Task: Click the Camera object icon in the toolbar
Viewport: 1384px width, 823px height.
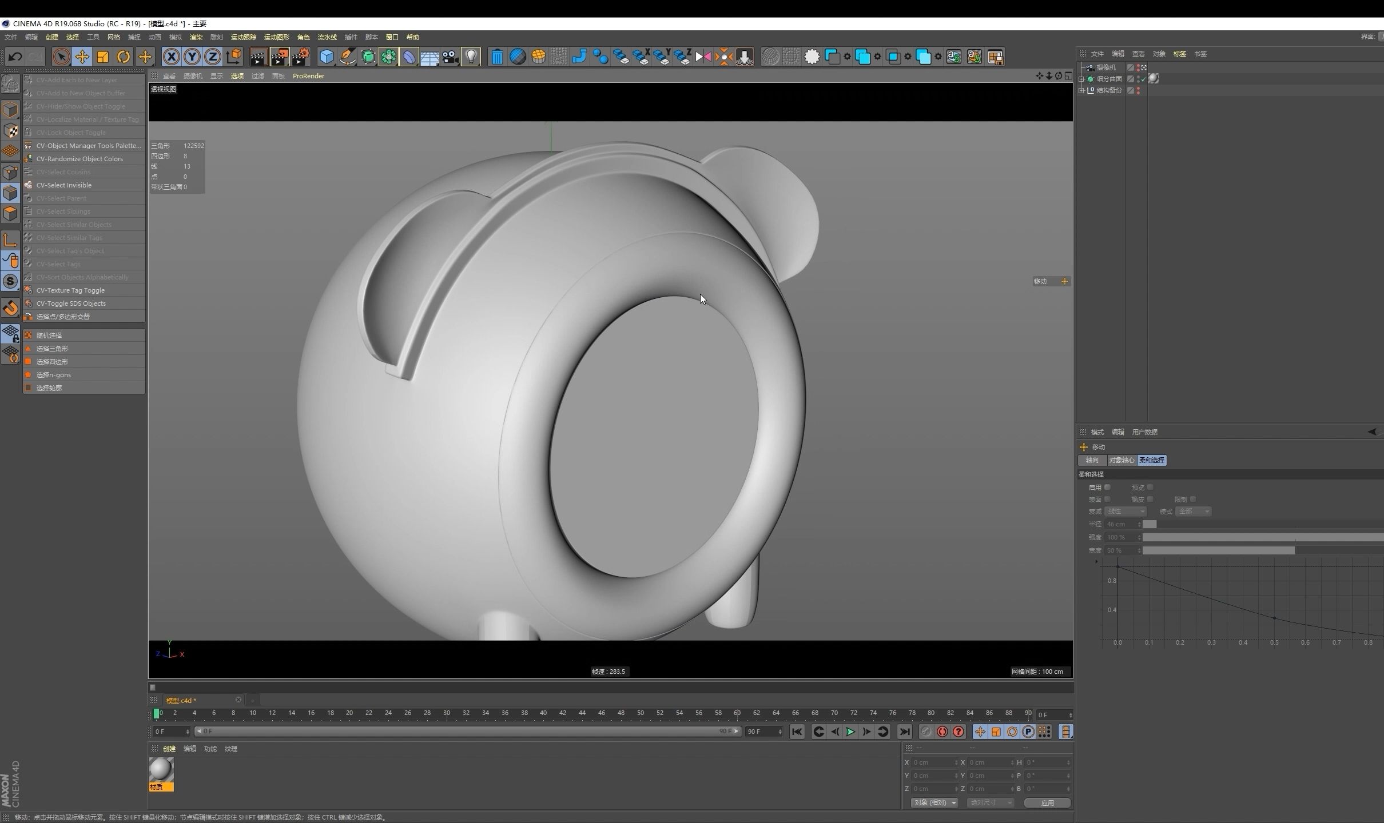Action: (450, 57)
